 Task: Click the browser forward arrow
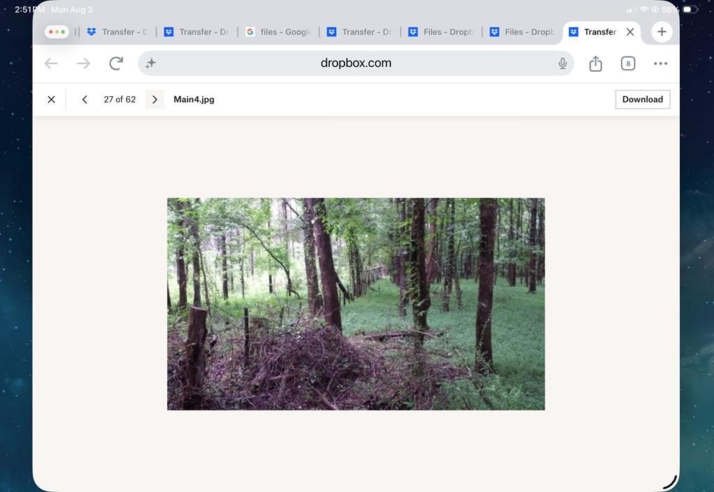(x=84, y=63)
